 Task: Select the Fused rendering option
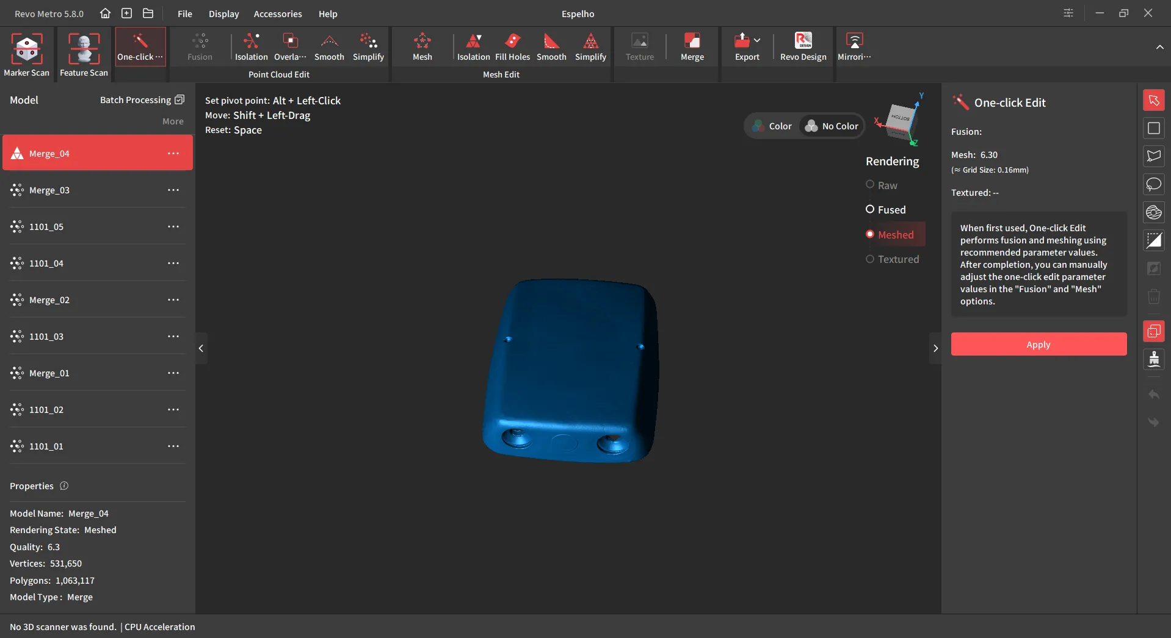(886, 209)
